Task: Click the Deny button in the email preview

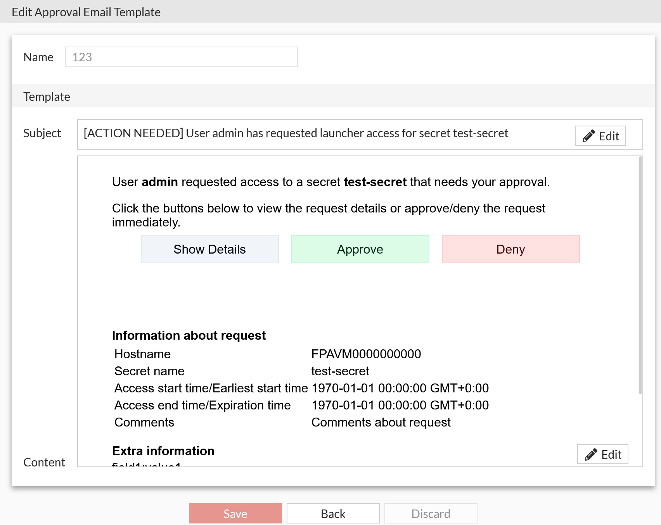Action: click(510, 249)
